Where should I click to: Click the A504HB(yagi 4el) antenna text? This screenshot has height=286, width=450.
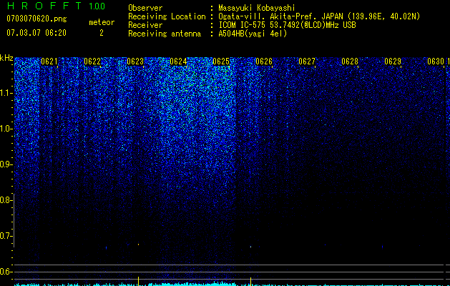click(x=253, y=34)
